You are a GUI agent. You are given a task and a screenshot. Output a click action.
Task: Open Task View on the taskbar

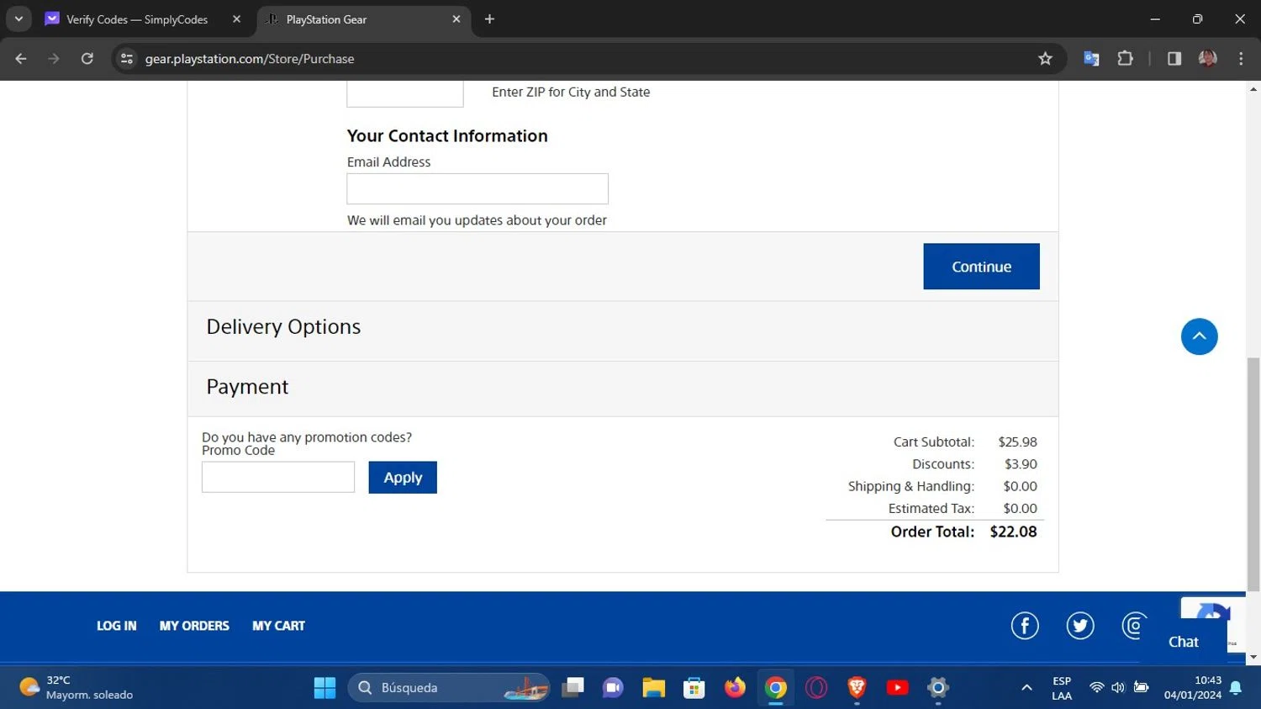point(573,688)
